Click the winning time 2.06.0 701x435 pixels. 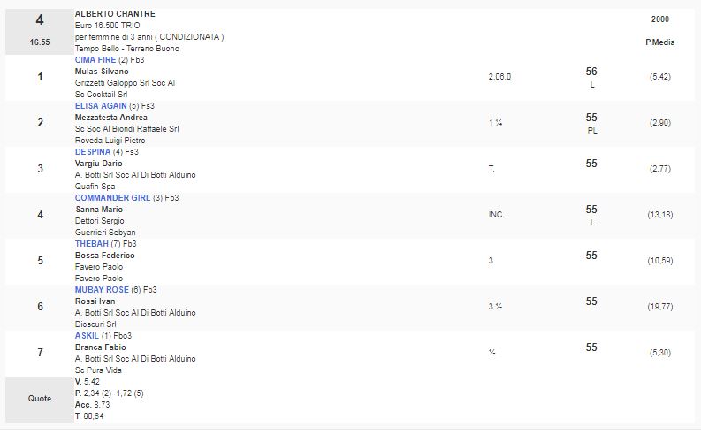499,76
